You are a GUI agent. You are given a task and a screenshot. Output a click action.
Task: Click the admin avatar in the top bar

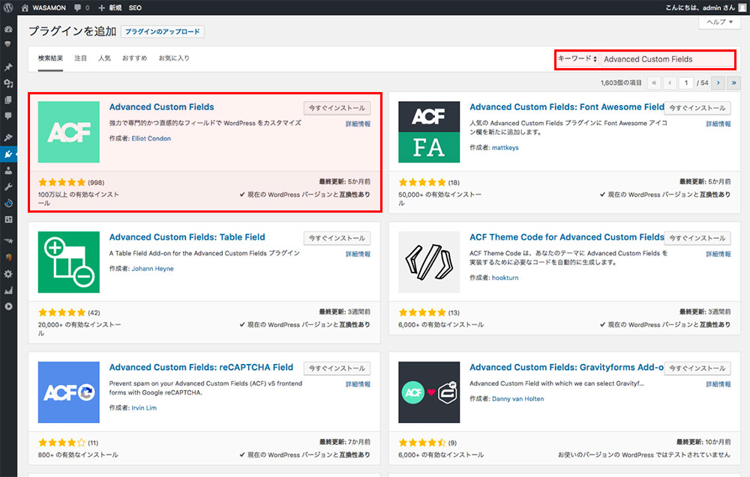tap(742, 7)
